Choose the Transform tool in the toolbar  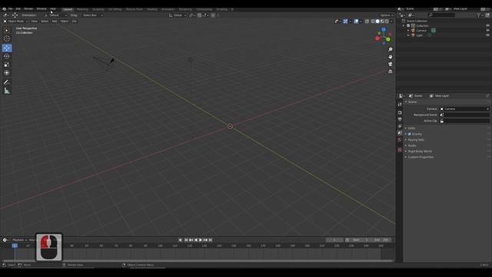(7, 73)
